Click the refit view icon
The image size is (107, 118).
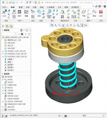(x=52, y=25)
